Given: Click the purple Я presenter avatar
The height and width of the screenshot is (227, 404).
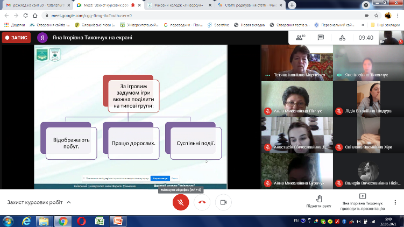Looking at the screenshot, I should 42,38.
